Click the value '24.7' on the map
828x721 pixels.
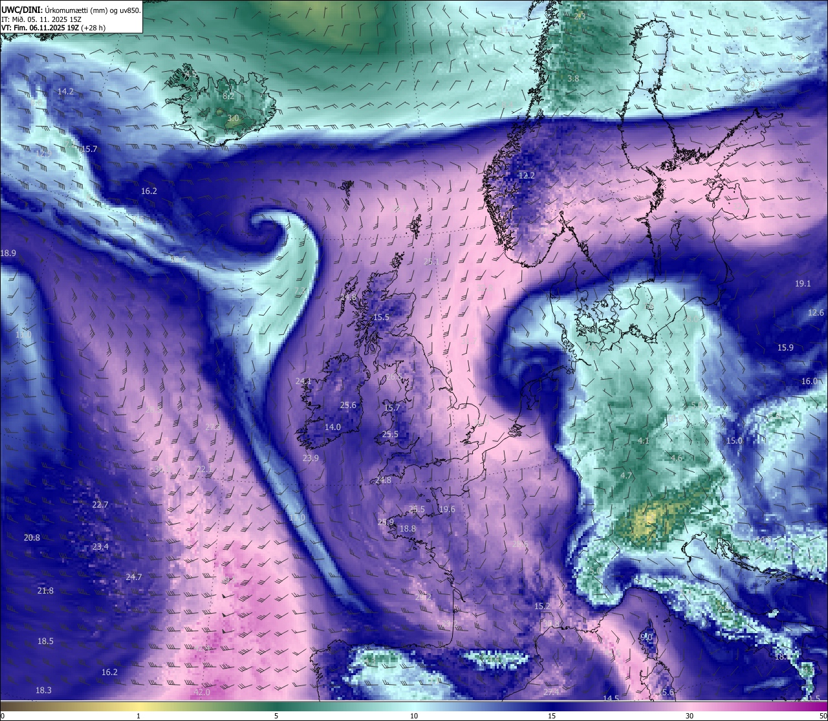(x=133, y=577)
